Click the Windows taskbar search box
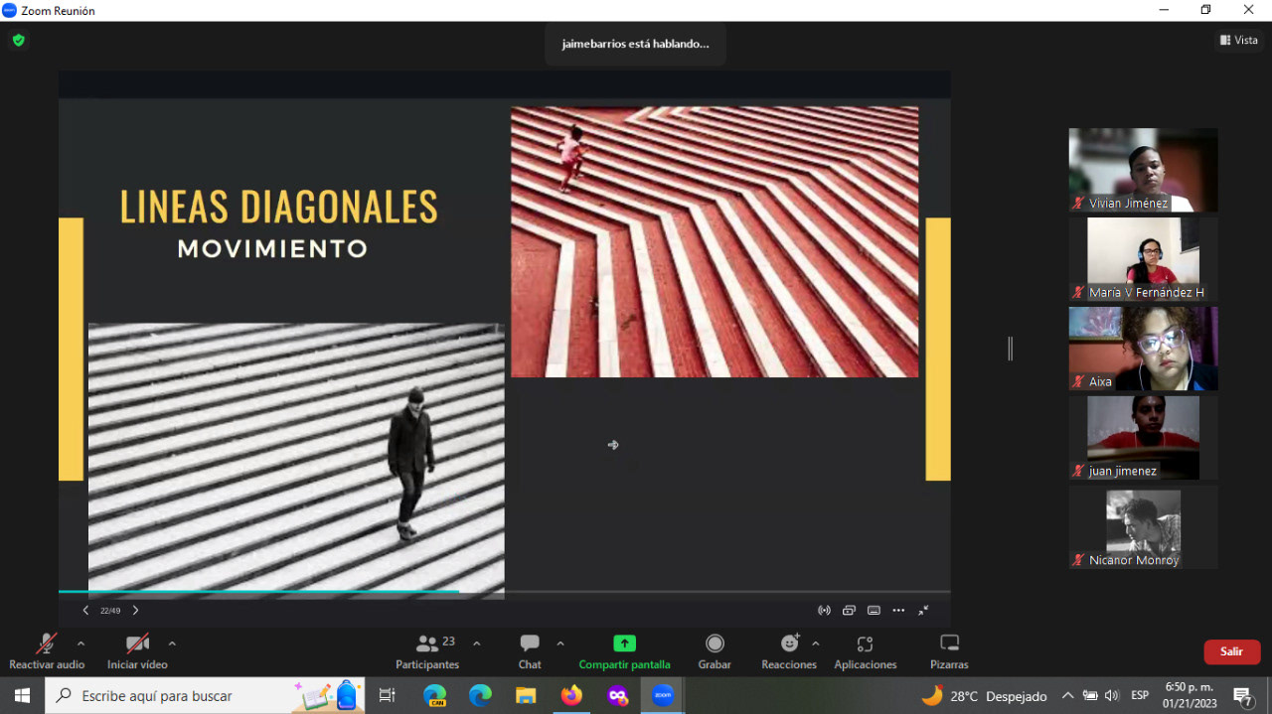 (x=205, y=695)
